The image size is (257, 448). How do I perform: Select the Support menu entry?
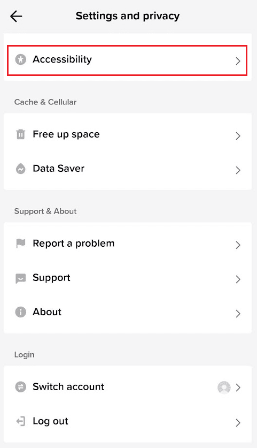(x=128, y=278)
